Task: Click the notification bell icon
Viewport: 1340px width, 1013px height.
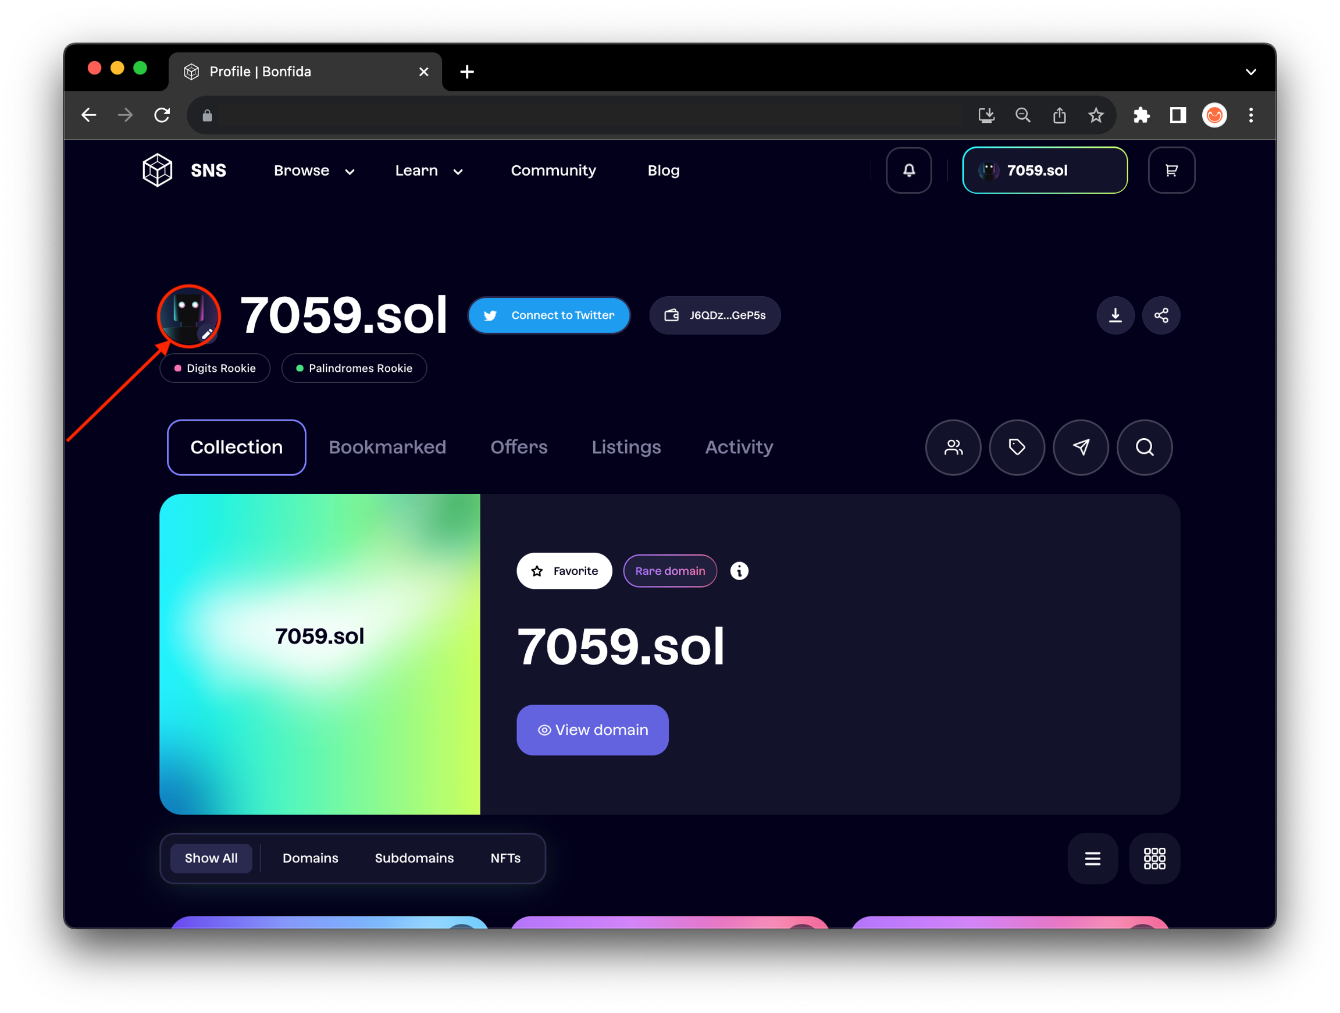Action: coord(908,170)
